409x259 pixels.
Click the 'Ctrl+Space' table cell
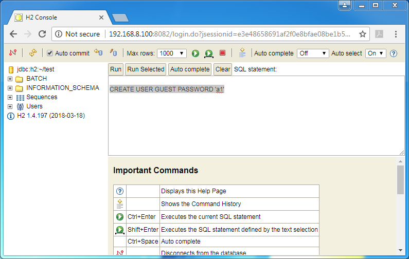pyautogui.click(x=143, y=242)
